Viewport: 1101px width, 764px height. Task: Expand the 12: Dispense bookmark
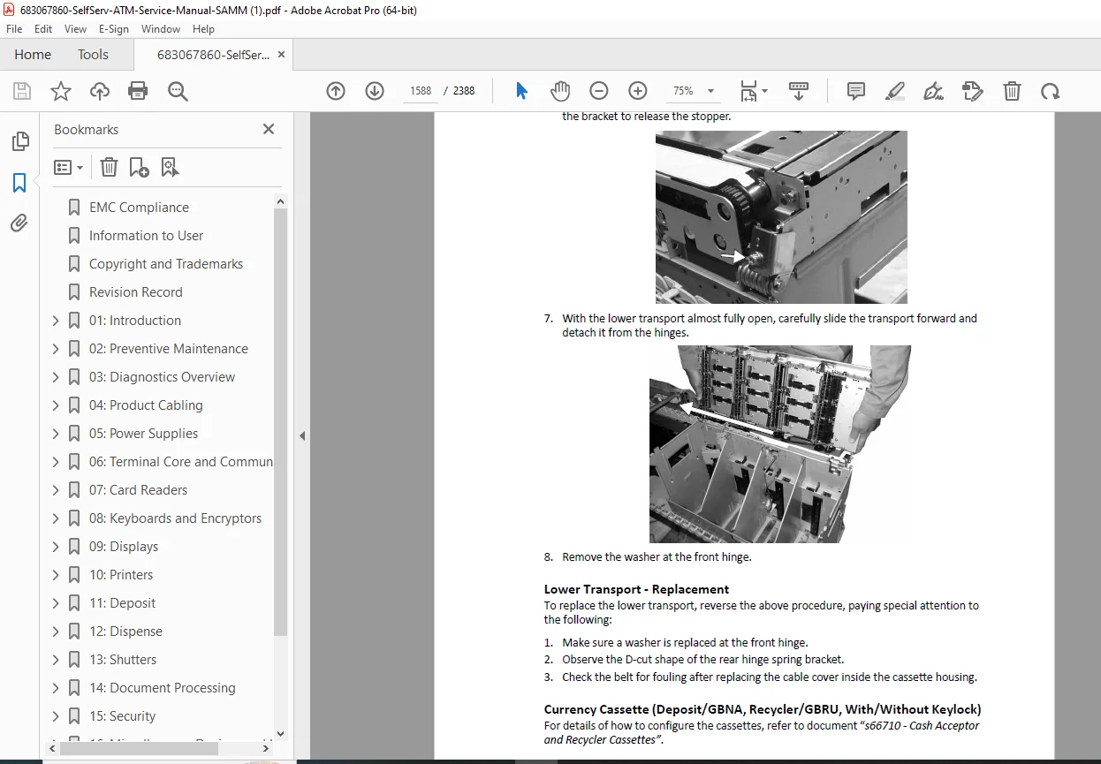point(56,632)
